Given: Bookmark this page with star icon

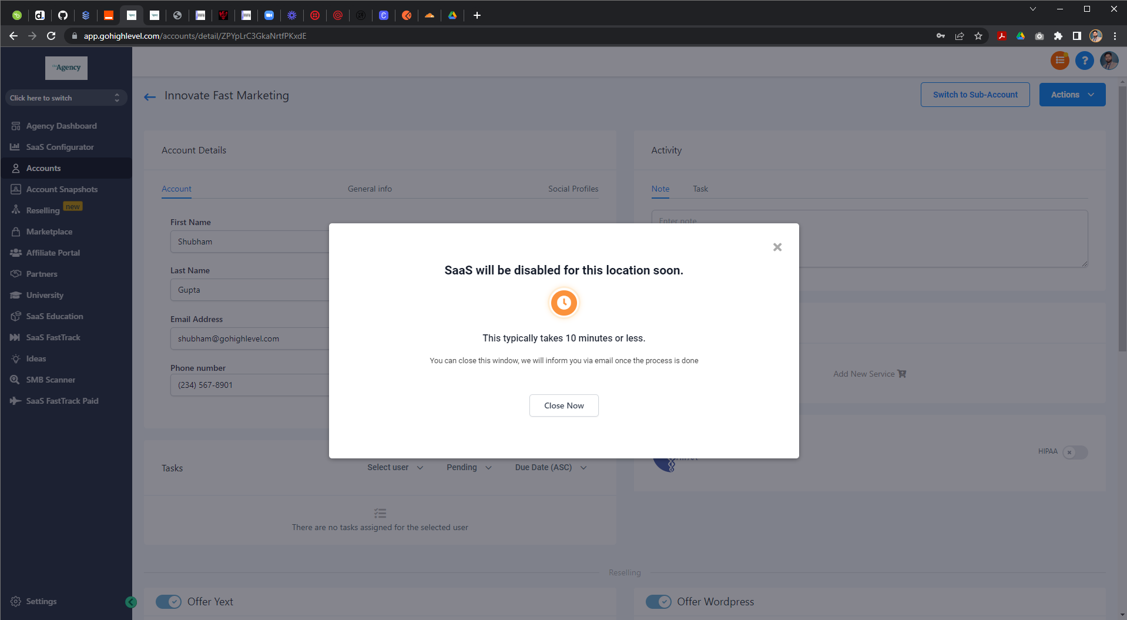Looking at the screenshot, I should pos(978,36).
